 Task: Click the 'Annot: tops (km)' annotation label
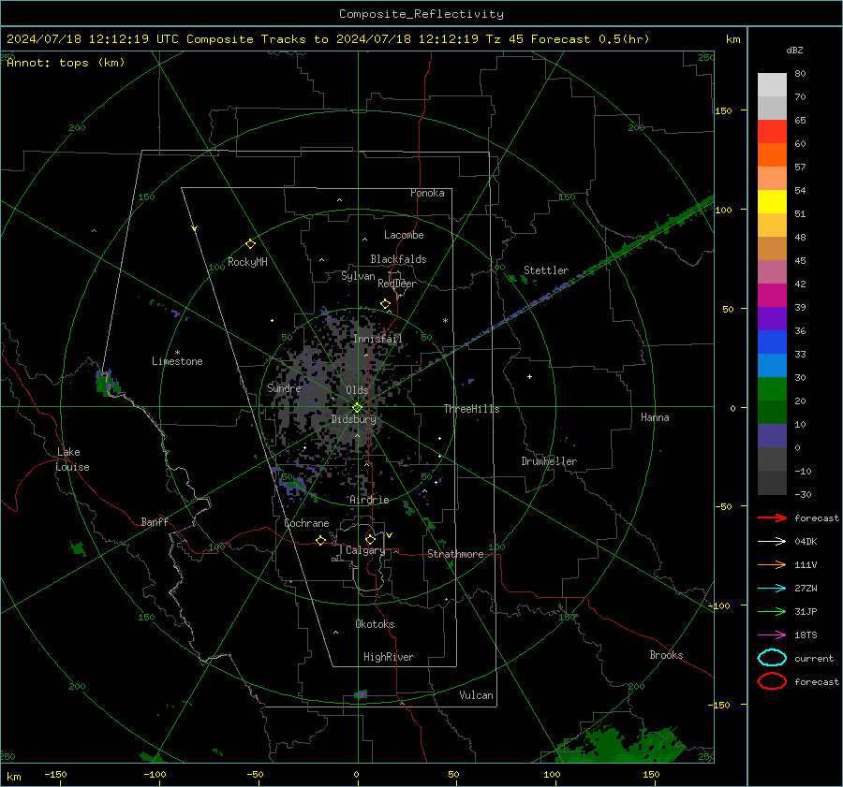pos(66,63)
